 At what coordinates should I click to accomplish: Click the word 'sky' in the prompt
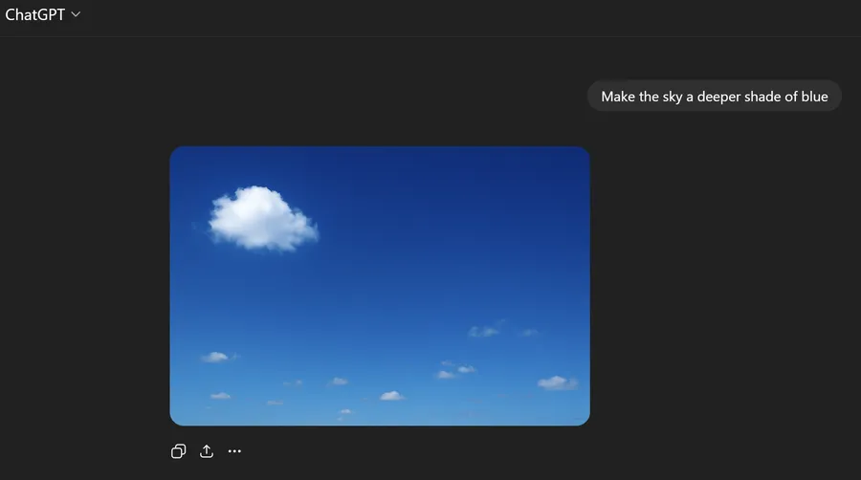[x=673, y=97]
